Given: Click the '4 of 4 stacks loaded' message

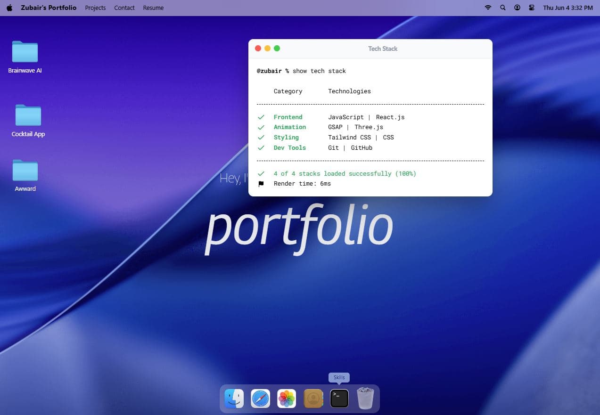Looking at the screenshot, I should 345,174.
